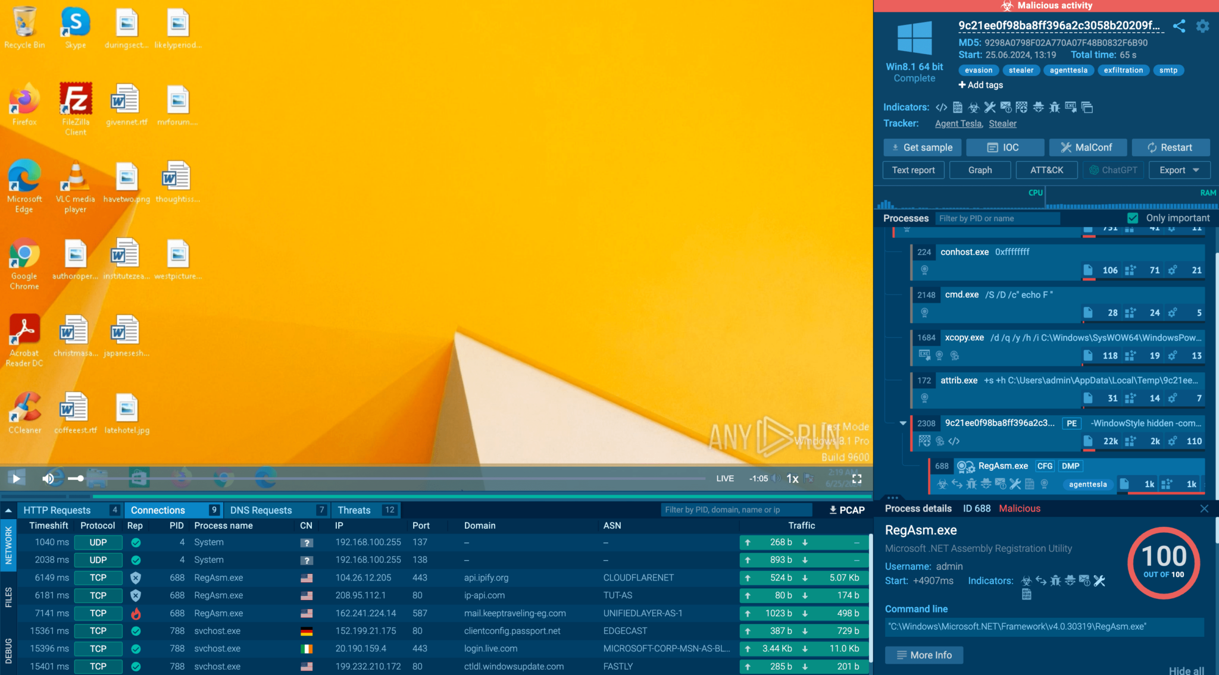Switch to the Threats tab
The height and width of the screenshot is (675, 1219).
coord(354,510)
